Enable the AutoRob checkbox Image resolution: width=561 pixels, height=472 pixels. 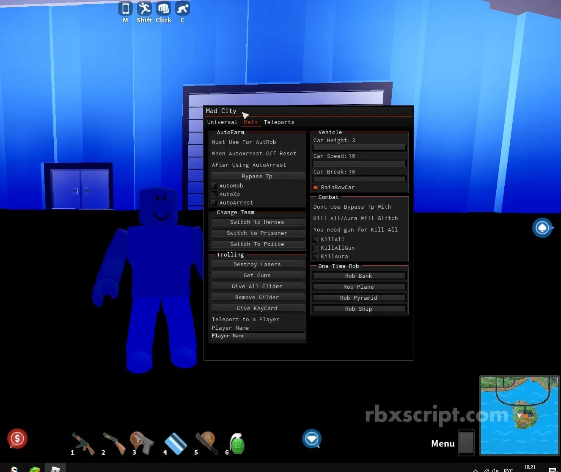[x=214, y=186]
